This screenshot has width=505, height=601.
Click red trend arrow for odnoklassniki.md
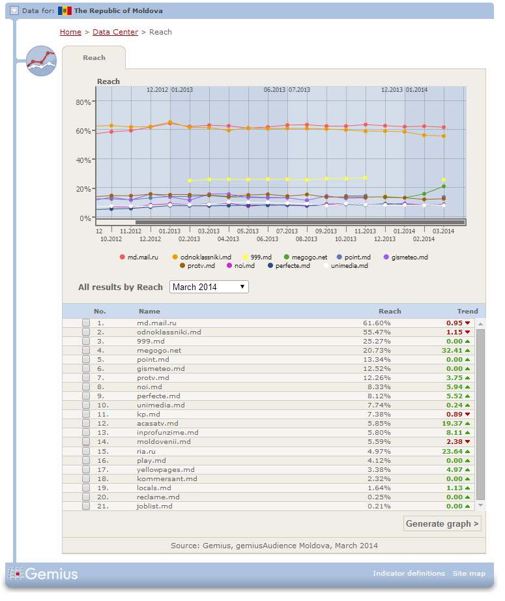click(467, 332)
